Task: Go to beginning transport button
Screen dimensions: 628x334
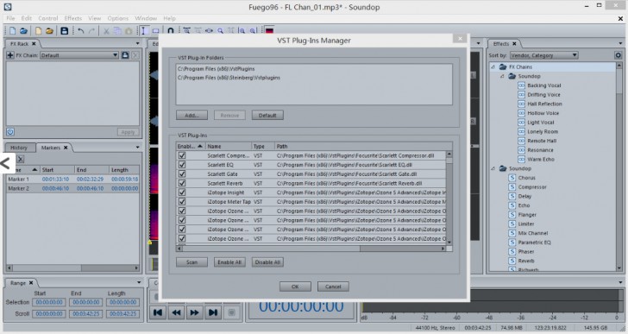Action: point(158,312)
